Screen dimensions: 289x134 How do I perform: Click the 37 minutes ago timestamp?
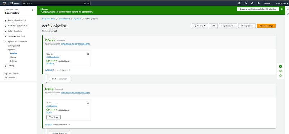point(64,110)
